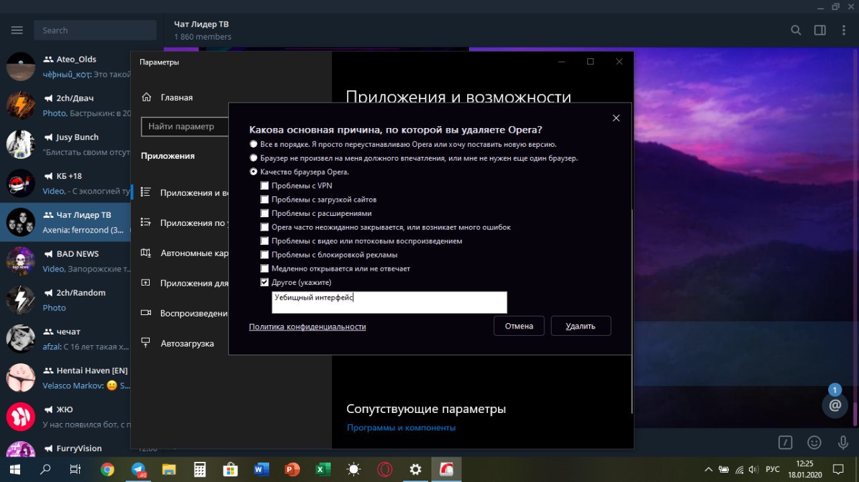The height and width of the screenshot is (482, 859).
Task: Check 'Проблемы с блокировкой рекламы' box
Action: point(264,255)
